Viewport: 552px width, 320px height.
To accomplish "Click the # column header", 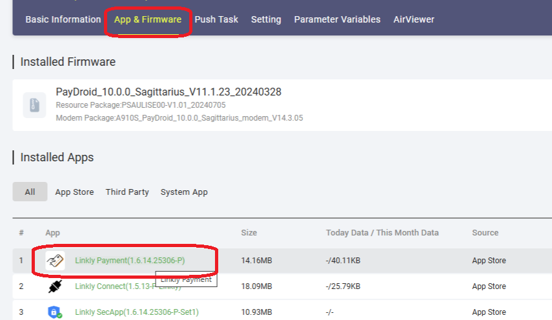I will 21,232.
